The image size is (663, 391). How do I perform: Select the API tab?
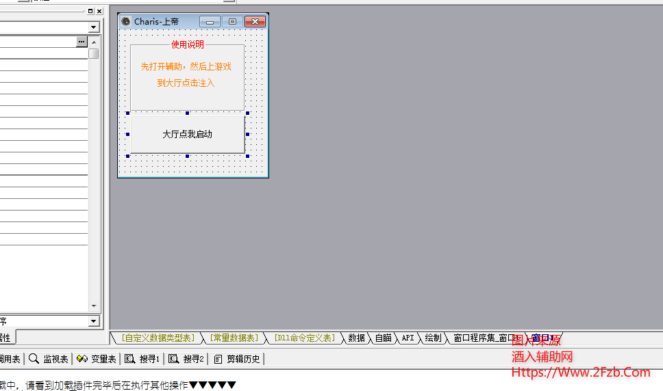(x=408, y=338)
